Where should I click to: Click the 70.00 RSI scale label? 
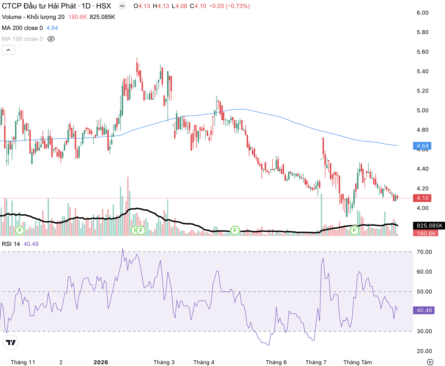point(424,252)
